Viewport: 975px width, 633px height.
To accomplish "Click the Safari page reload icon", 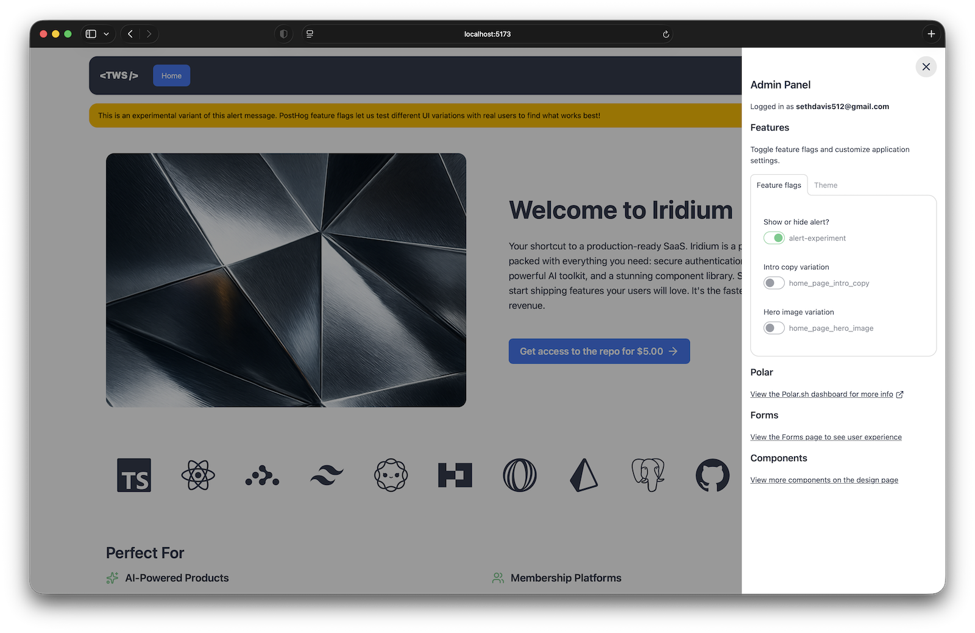I will click(665, 34).
